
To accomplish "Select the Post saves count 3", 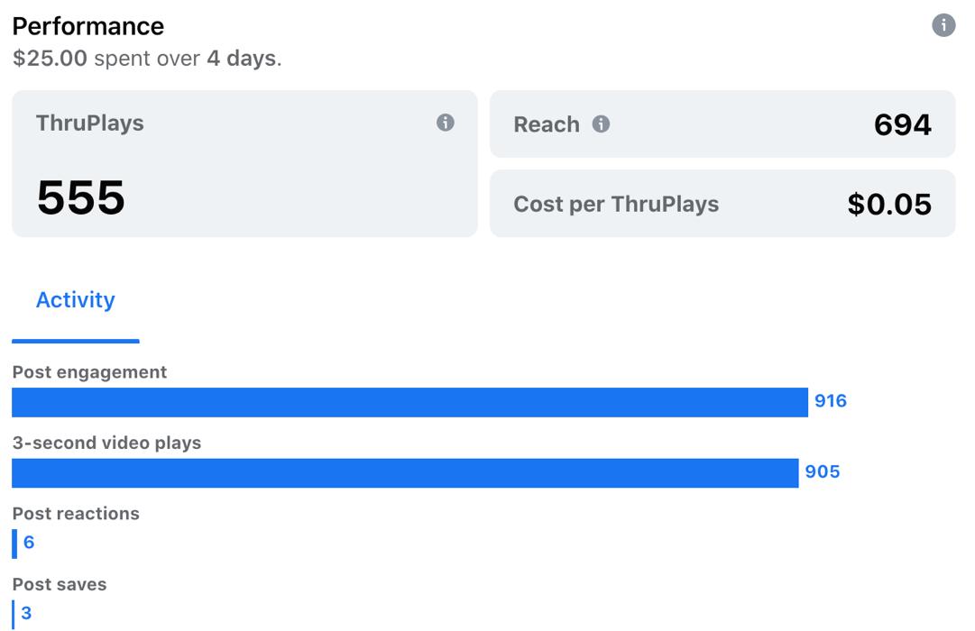I will pos(26,613).
